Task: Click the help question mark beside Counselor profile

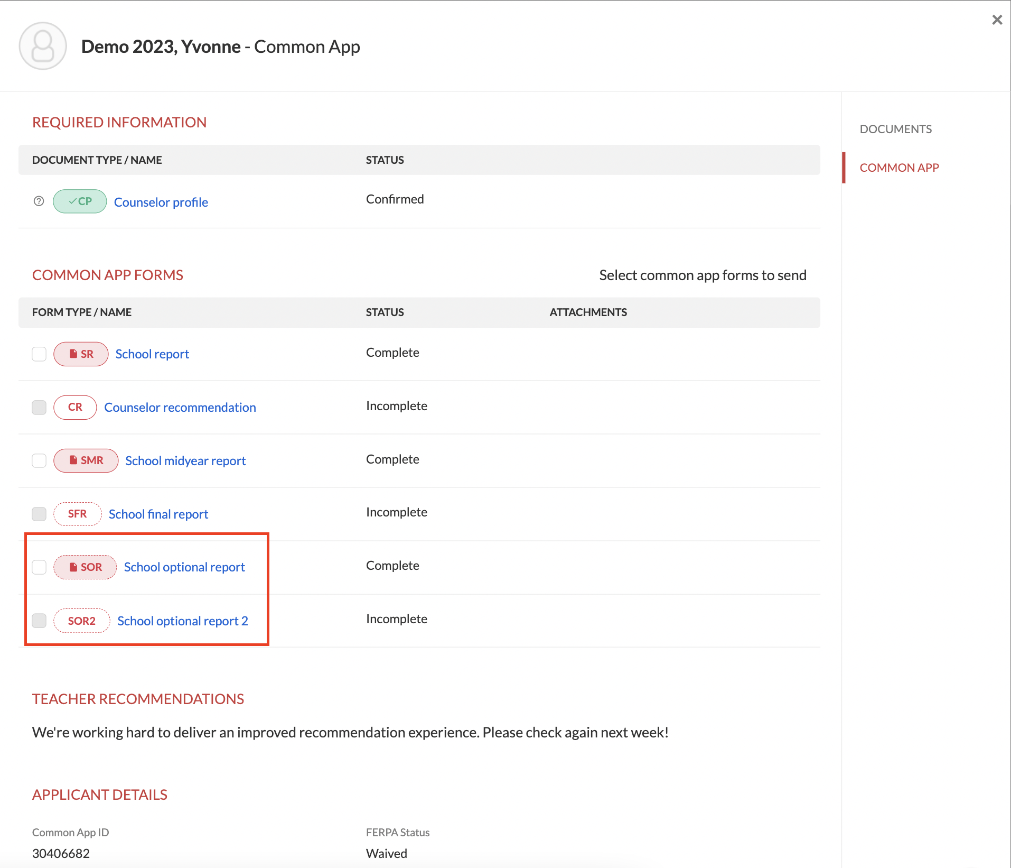Action: point(39,201)
